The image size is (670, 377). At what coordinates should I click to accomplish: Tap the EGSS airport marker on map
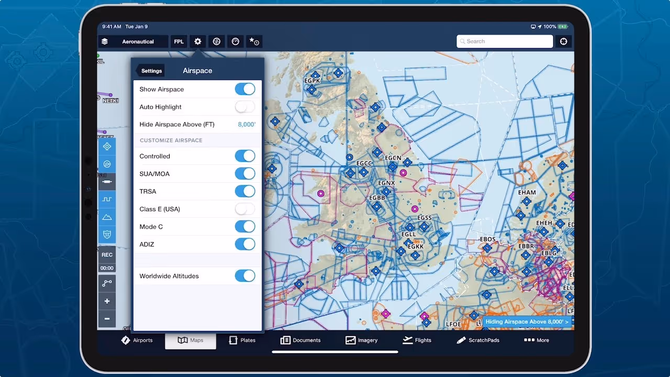tap(424, 227)
